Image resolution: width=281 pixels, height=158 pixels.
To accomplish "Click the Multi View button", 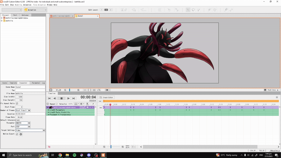I will click(x=271, y=90).
